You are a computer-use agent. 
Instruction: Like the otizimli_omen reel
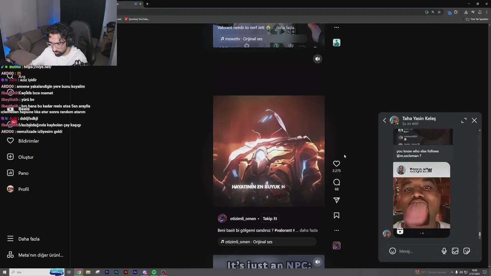pos(336,164)
